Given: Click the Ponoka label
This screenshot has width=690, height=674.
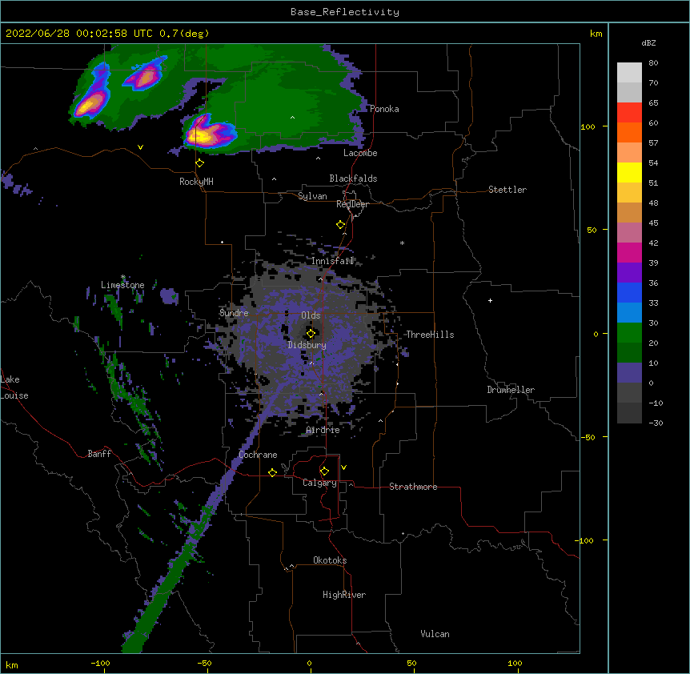Looking at the screenshot, I should click(384, 109).
